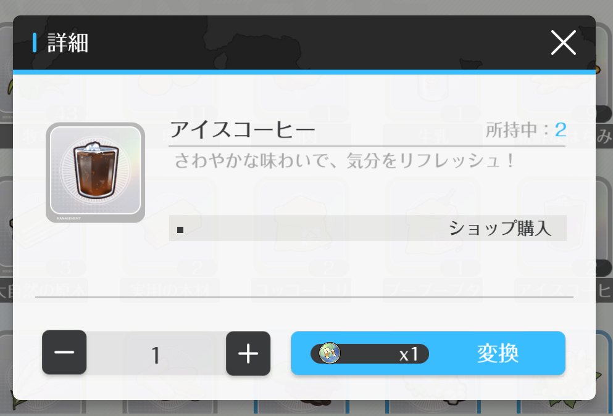Image resolution: width=613 pixels, height=416 pixels.
Task: Click the さわやかな味わいで description text
Action: 344,160
